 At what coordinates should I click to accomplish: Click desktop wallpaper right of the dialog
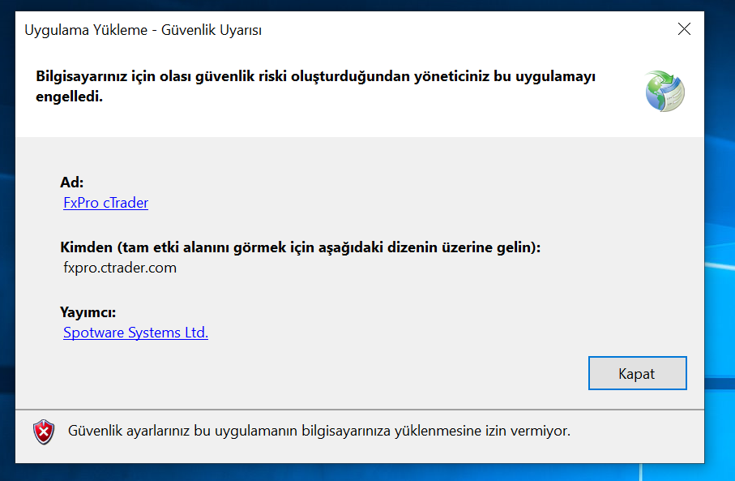coord(720,234)
